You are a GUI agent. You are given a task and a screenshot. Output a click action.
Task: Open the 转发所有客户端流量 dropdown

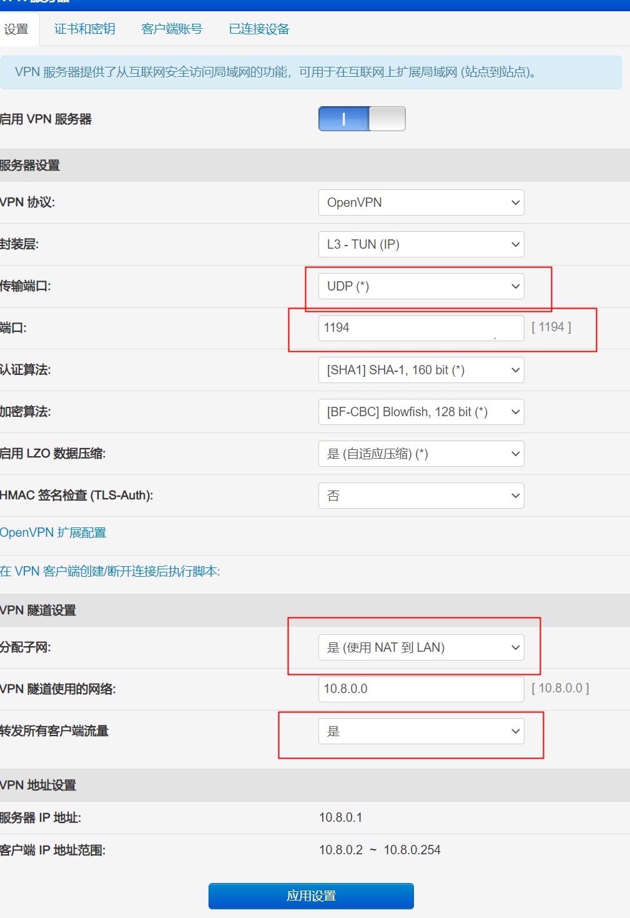pyautogui.click(x=421, y=731)
